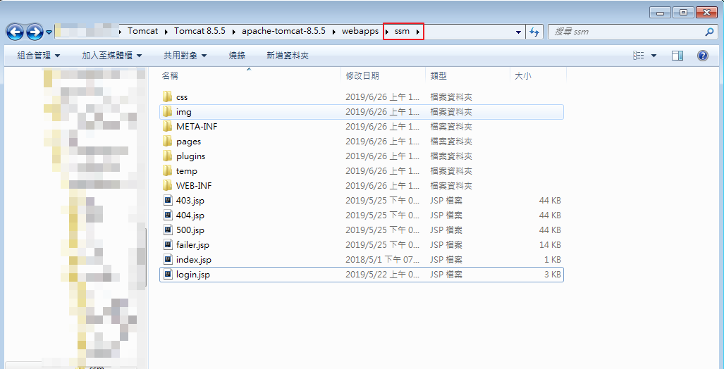Click the help question mark icon

click(x=702, y=56)
